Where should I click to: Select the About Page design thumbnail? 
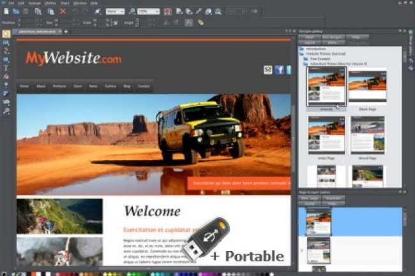pyautogui.click(x=368, y=136)
